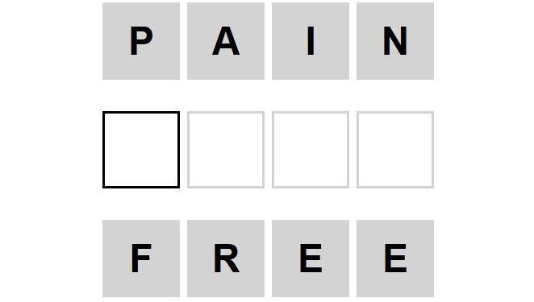The height and width of the screenshot is (302, 534).
Task: Select the second empty box in middle row
Action: pyautogui.click(x=226, y=150)
